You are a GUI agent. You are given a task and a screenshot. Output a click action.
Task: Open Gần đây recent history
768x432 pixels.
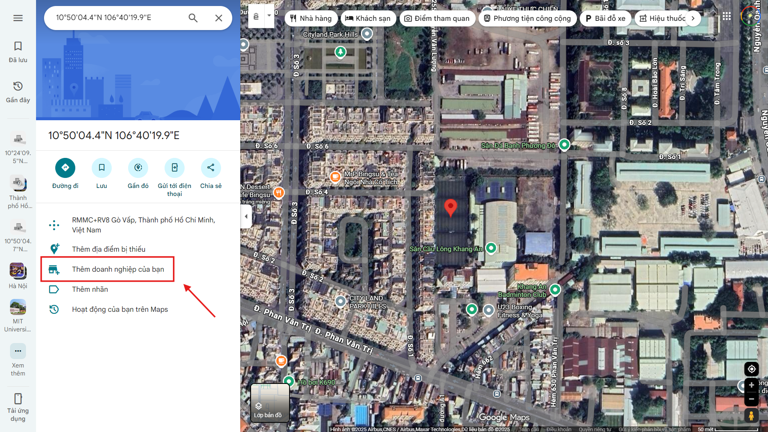pos(18,91)
